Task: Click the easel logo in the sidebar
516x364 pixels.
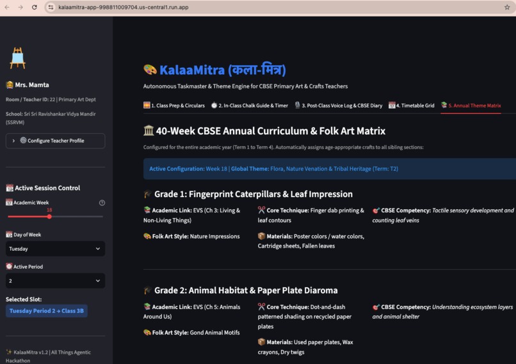Action: click(x=17, y=58)
